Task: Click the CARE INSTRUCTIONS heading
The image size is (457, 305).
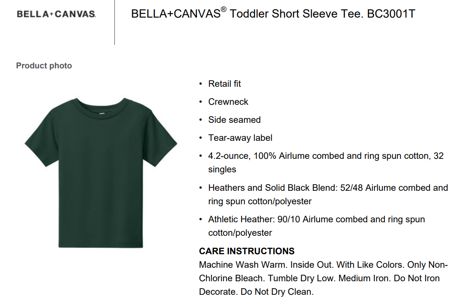Action: [x=247, y=251]
